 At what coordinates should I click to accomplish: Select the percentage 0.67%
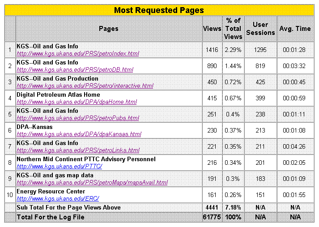pyautogui.click(x=233, y=98)
